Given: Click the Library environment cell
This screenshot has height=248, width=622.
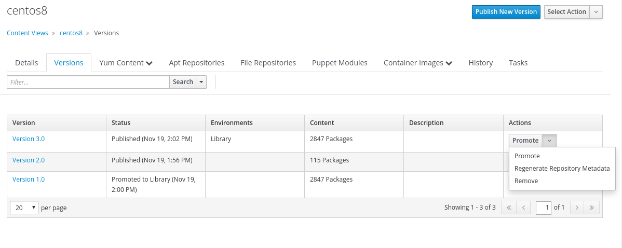Looking at the screenshot, I should tap(255, 142).
